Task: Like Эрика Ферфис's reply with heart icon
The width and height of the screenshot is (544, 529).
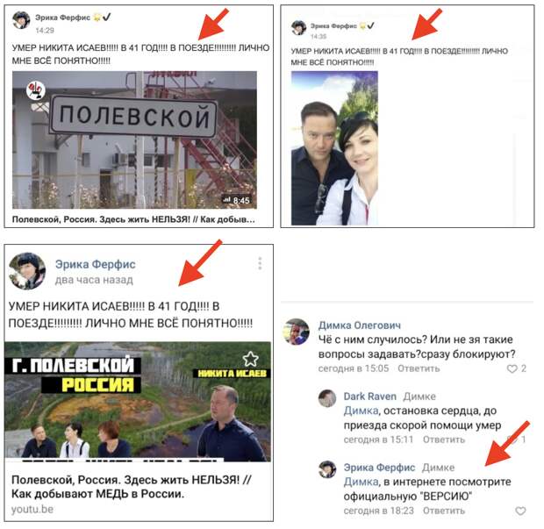Action: (520, 511)
